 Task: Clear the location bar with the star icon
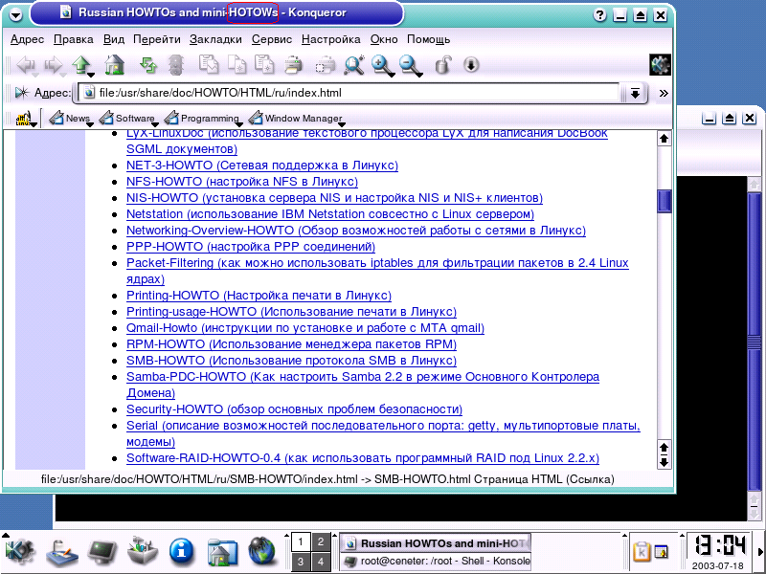tap(22, 92)
